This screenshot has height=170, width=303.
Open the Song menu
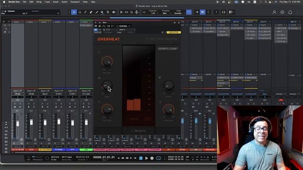pos(39,2)
